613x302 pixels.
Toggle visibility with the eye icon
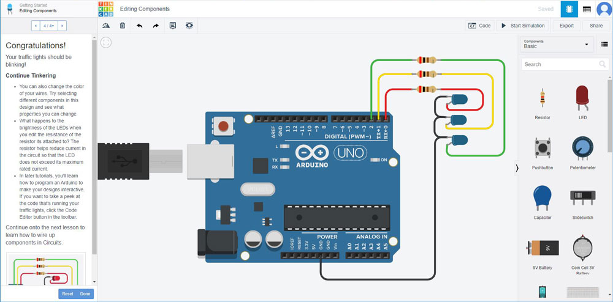189,26
